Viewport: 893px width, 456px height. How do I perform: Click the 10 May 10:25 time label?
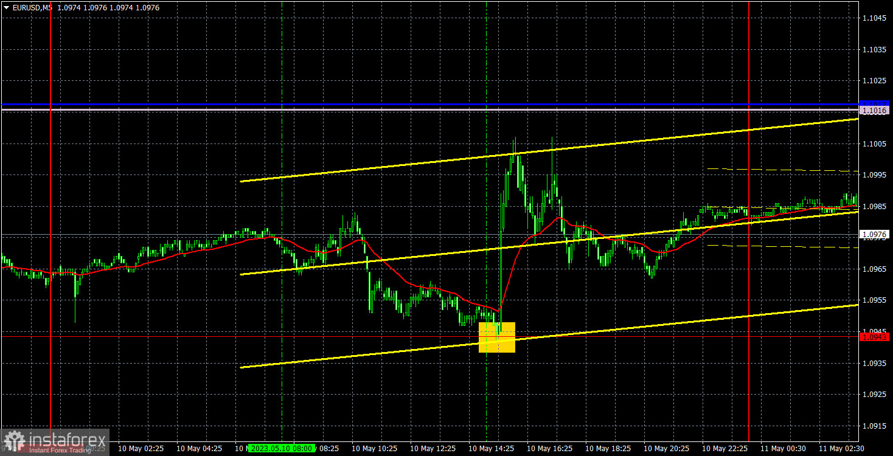375,448
